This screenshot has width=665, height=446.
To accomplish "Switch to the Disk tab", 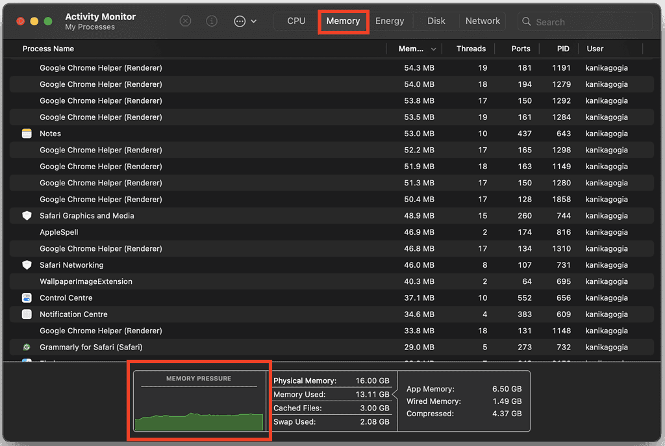I will click(x=436, y=21).
